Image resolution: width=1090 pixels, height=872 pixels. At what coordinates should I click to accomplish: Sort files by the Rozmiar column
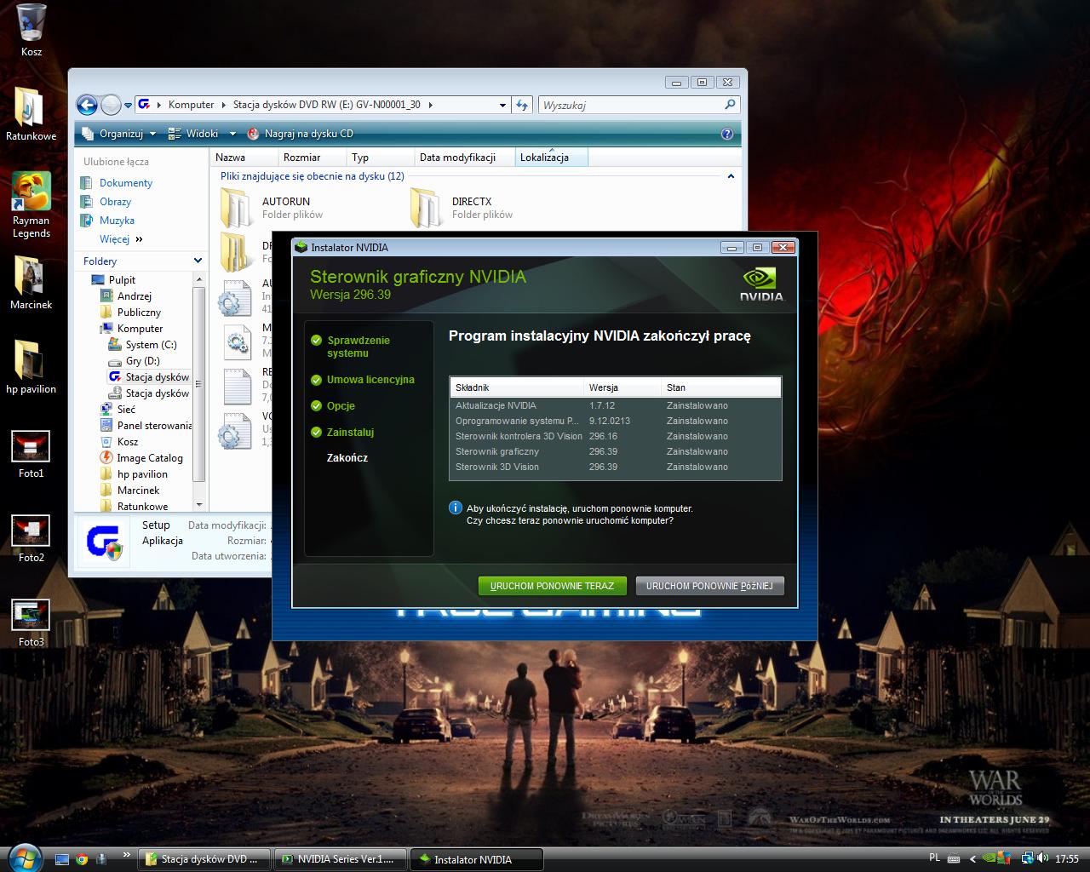pos(313,158)
